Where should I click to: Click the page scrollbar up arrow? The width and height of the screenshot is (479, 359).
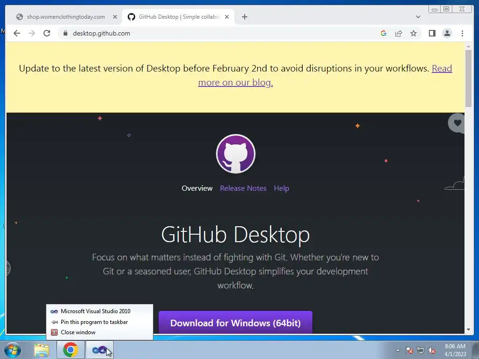coord(468,46)
